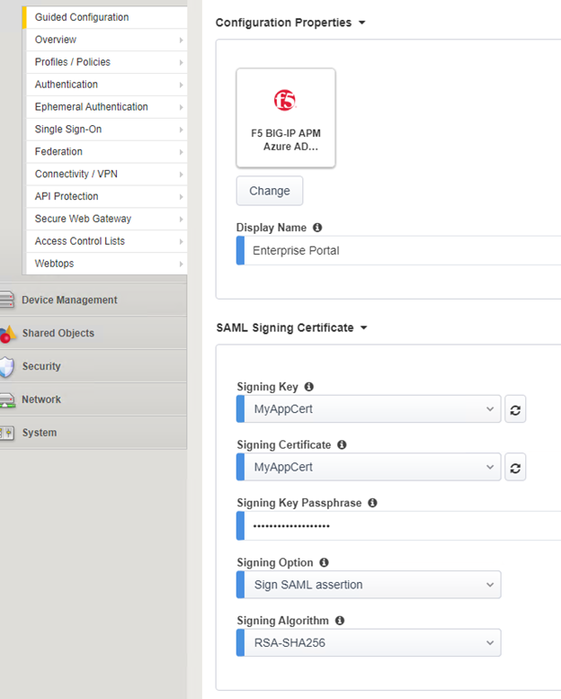Refresh the Signing Certificate list

tap(515, 467)
